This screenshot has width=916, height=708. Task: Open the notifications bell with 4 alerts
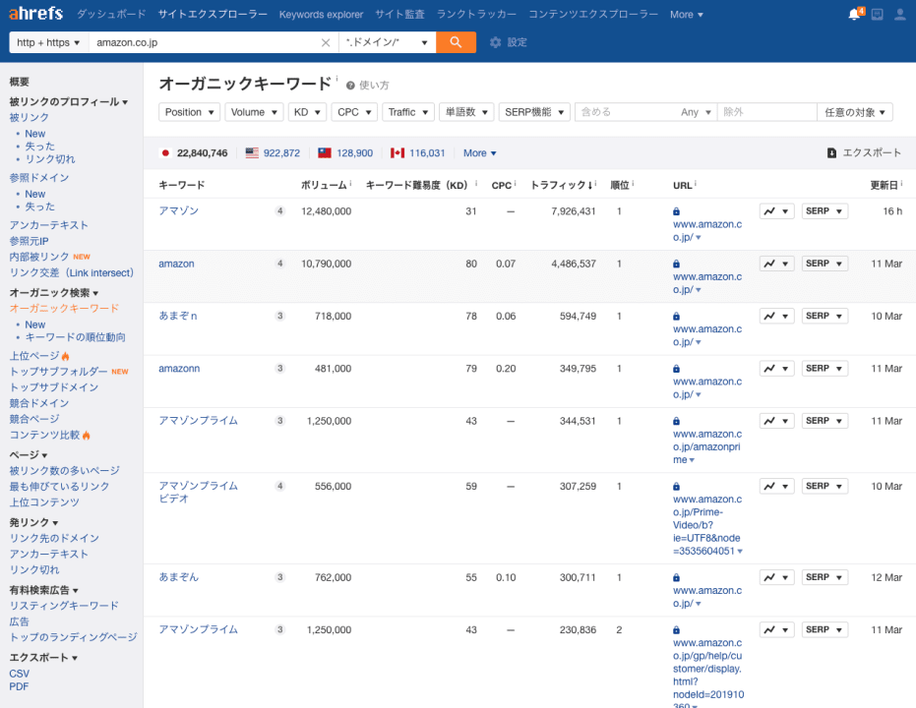(x=852, y=14)
